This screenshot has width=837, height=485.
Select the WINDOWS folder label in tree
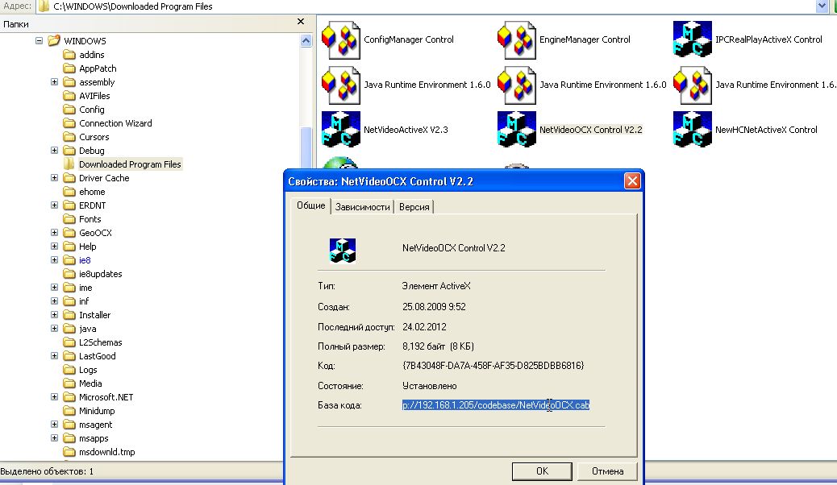(85, 41)
